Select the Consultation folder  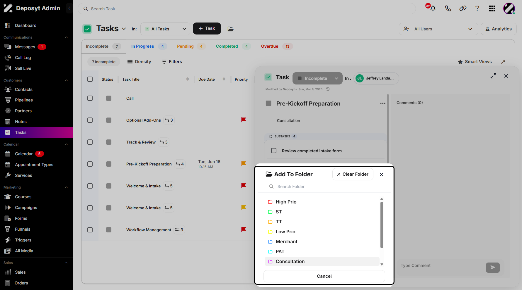pos(322,261)
